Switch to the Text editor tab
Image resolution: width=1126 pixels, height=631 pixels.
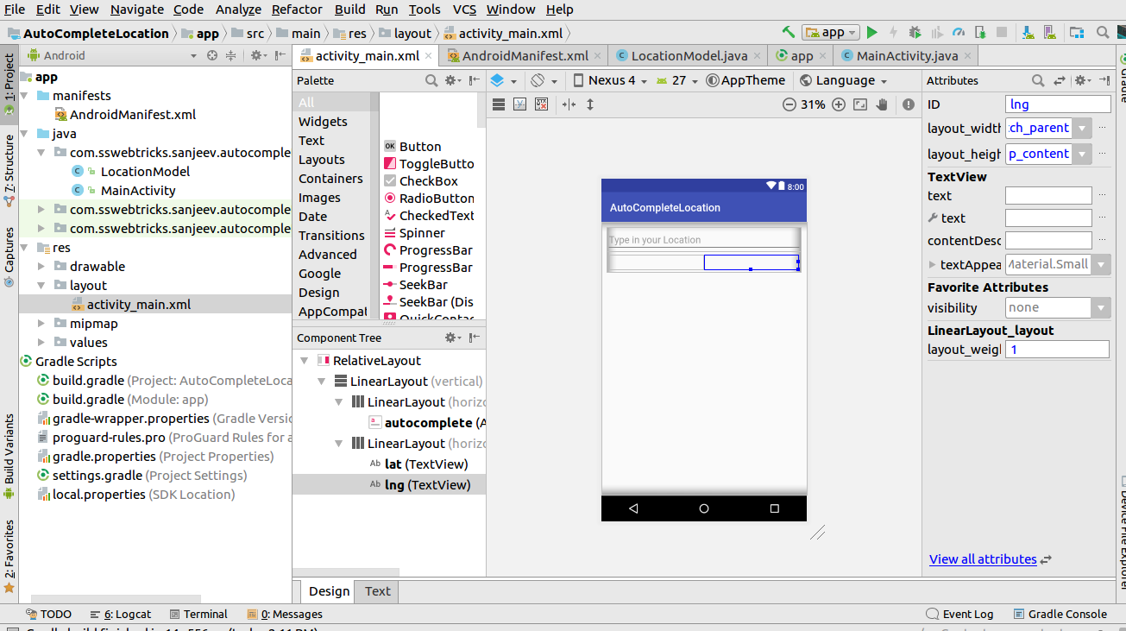click(376, 591)
